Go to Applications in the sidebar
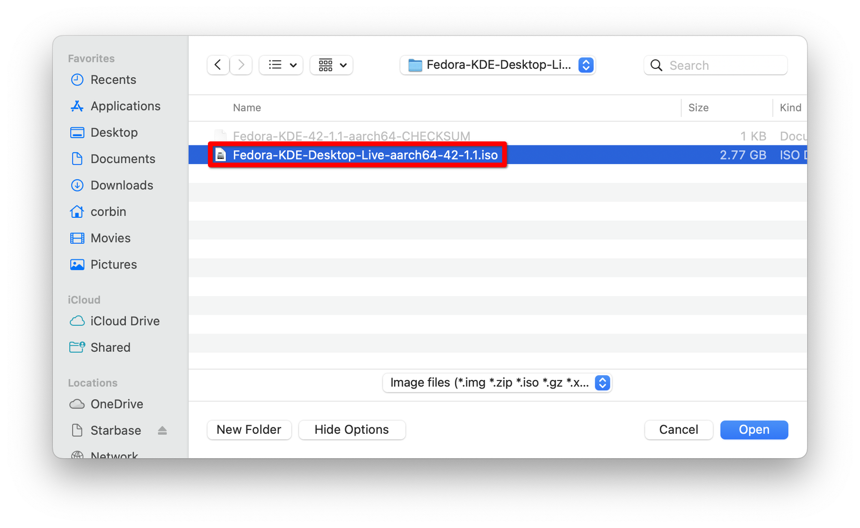860x528 pixels. point(125,106)
